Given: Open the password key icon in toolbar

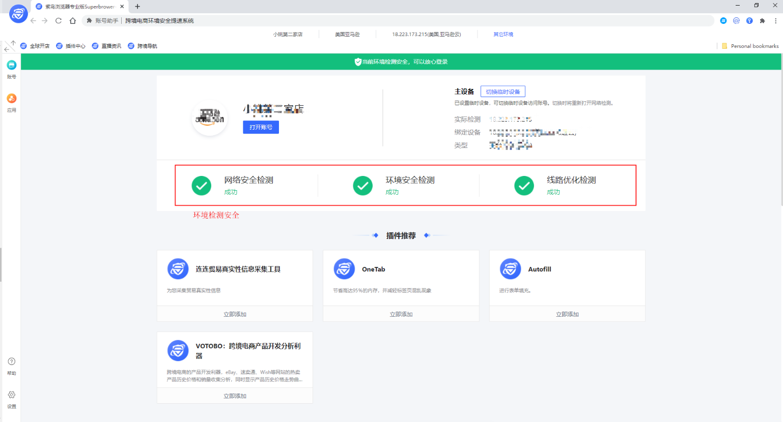Looking at the screenshot, I should point(749,20).
